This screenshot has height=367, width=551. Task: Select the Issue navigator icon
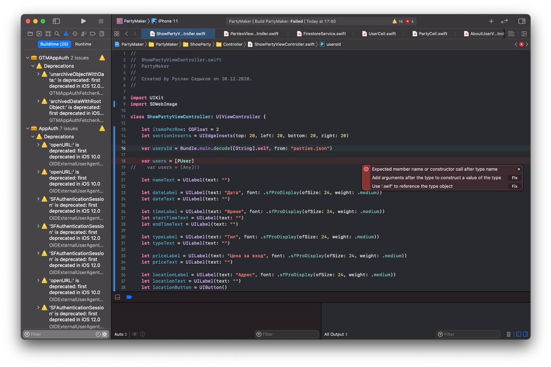coord(66,34)
